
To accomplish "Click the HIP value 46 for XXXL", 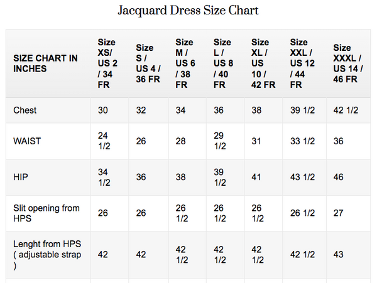I will (x=339, y=178).
